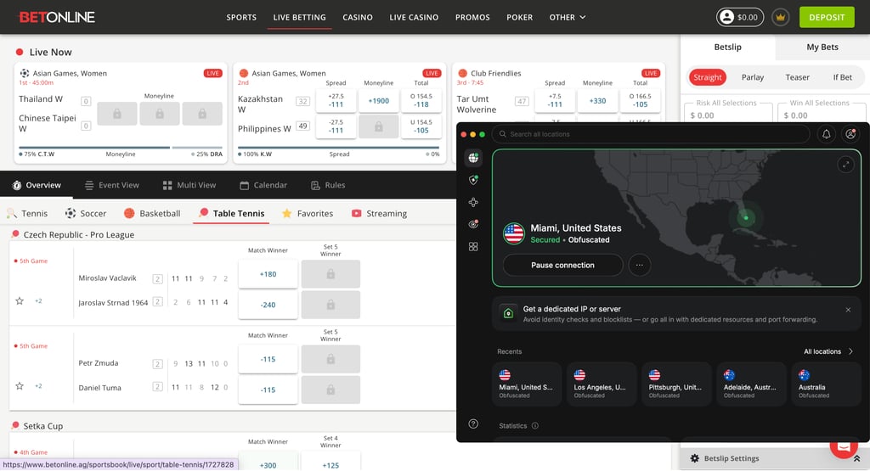Open POKER page
This screenshot has height=471, width=870.
(519, 17)
